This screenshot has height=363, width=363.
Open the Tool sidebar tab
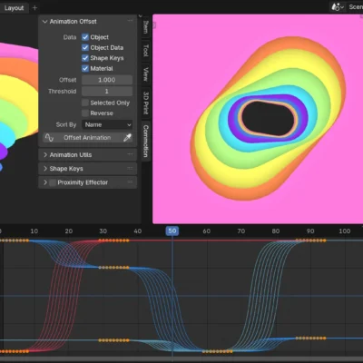pyautogui.click(x=145, y=50)
